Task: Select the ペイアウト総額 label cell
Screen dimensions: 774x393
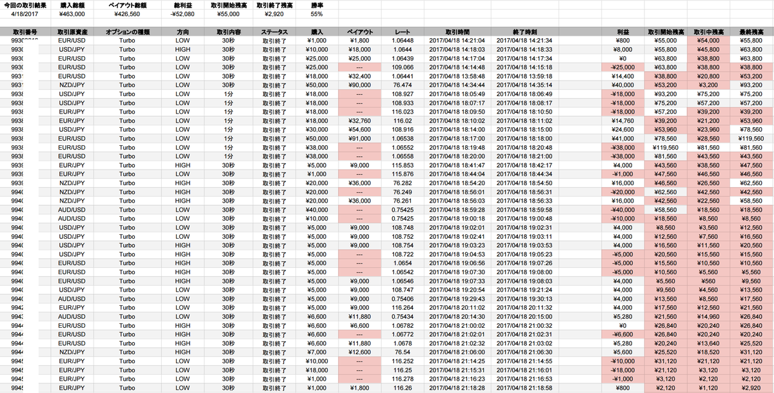Action: coord(127,5)
